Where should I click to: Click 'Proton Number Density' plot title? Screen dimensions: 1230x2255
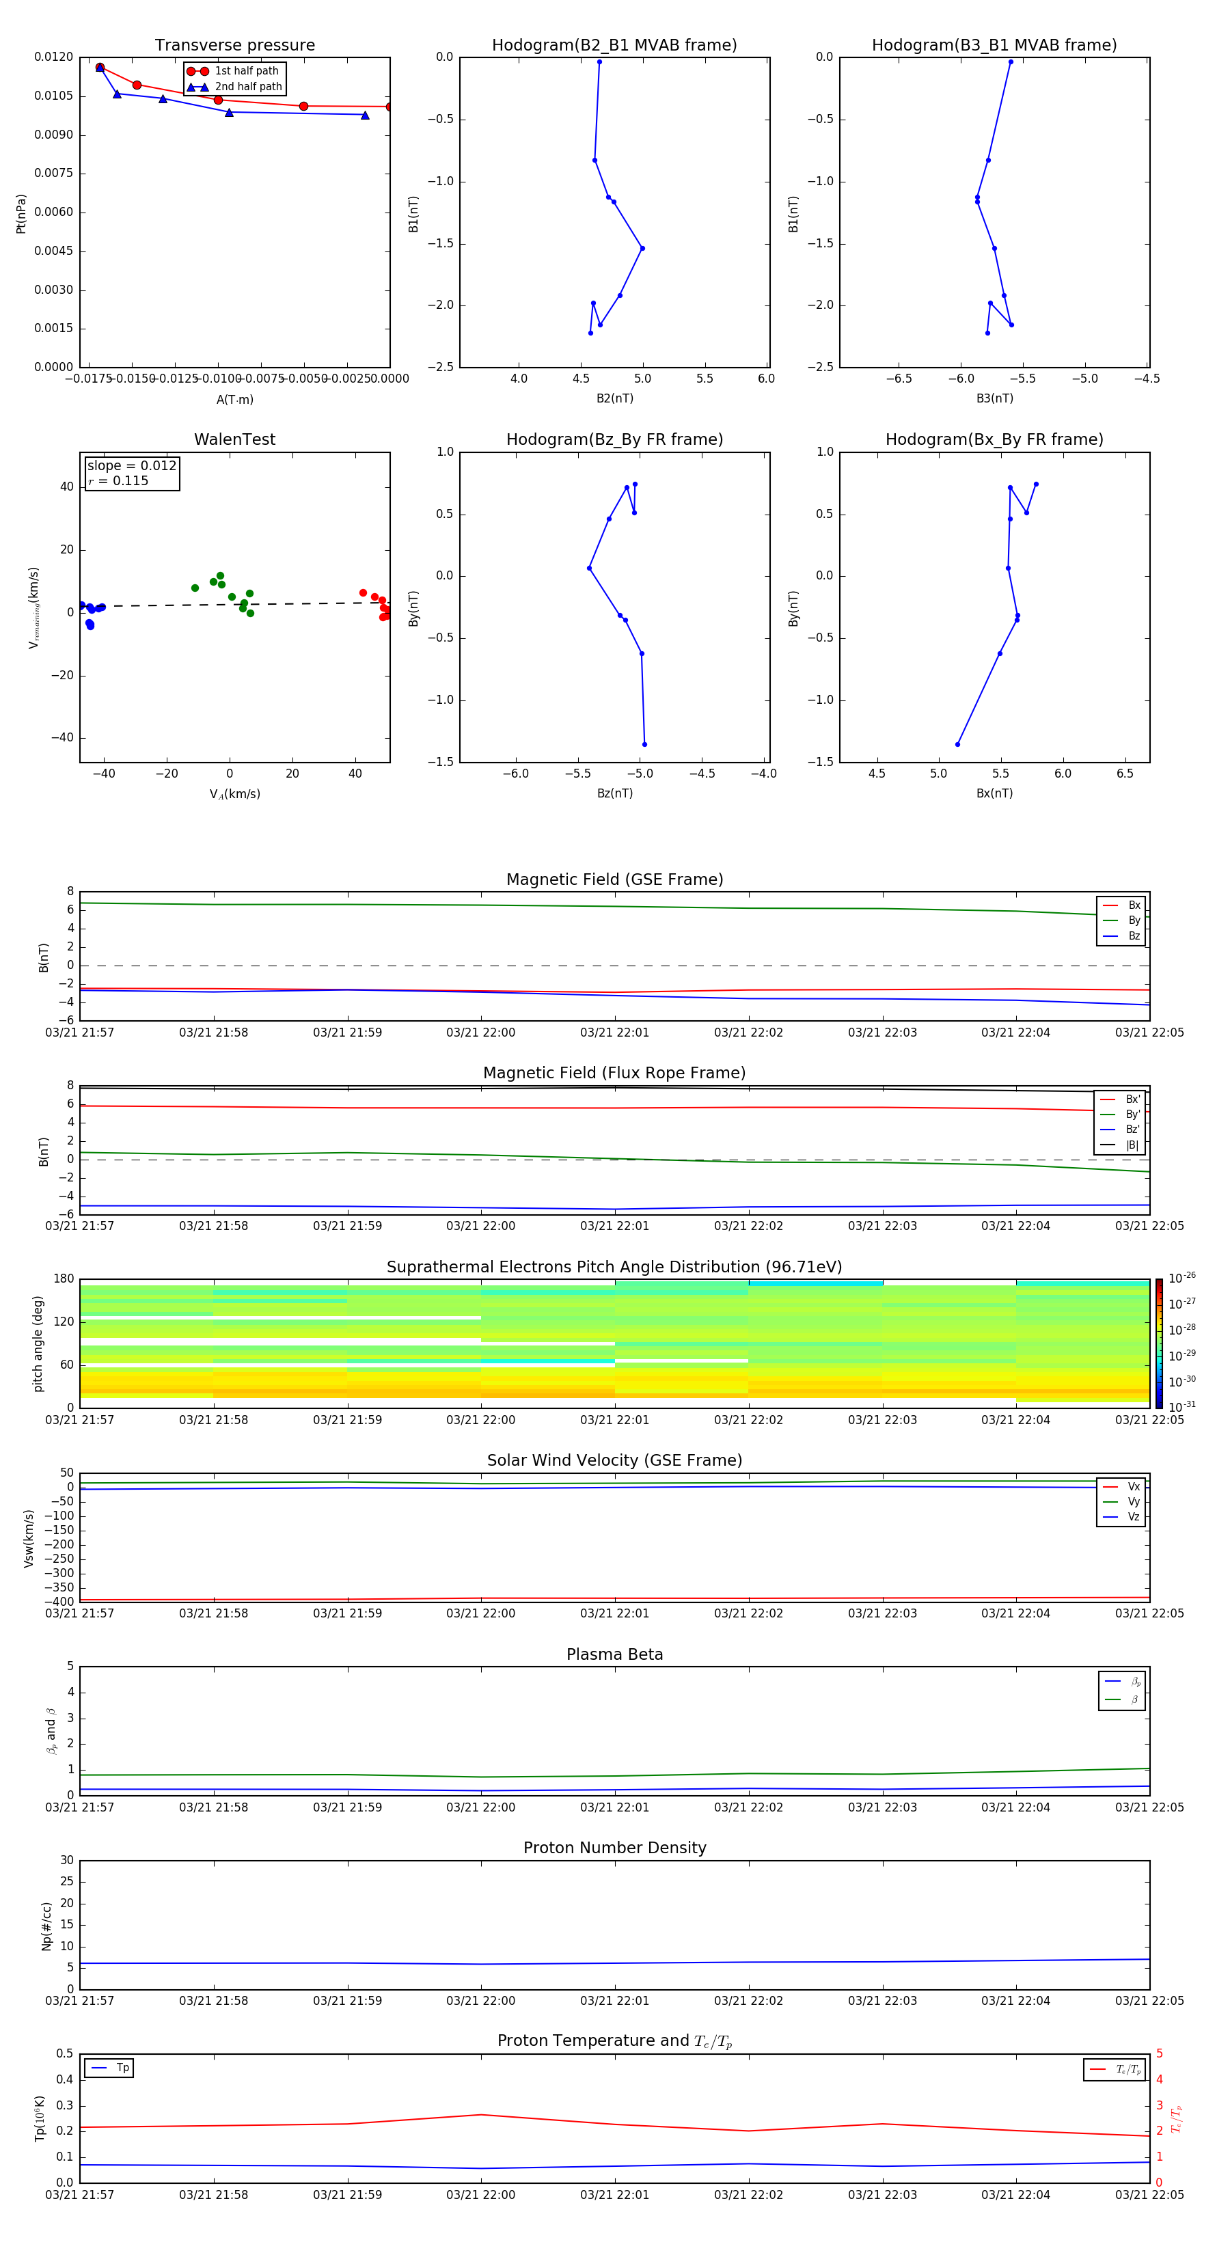614,1848
